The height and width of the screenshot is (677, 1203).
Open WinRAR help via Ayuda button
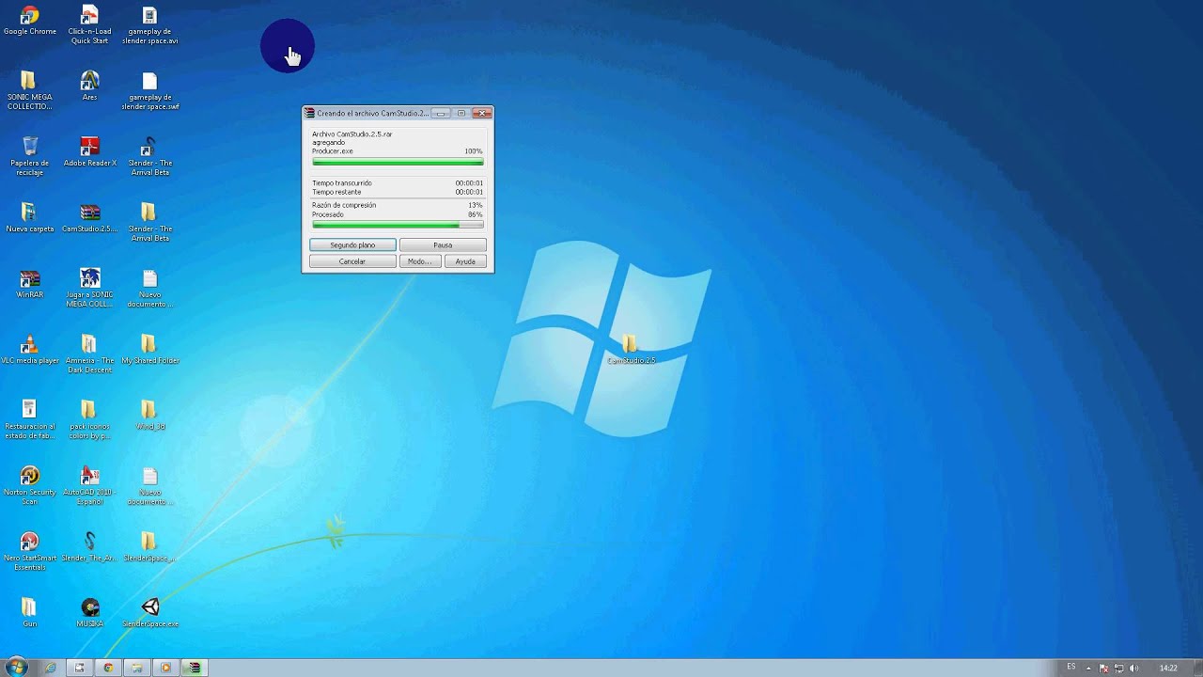click(x=465, y=261)
